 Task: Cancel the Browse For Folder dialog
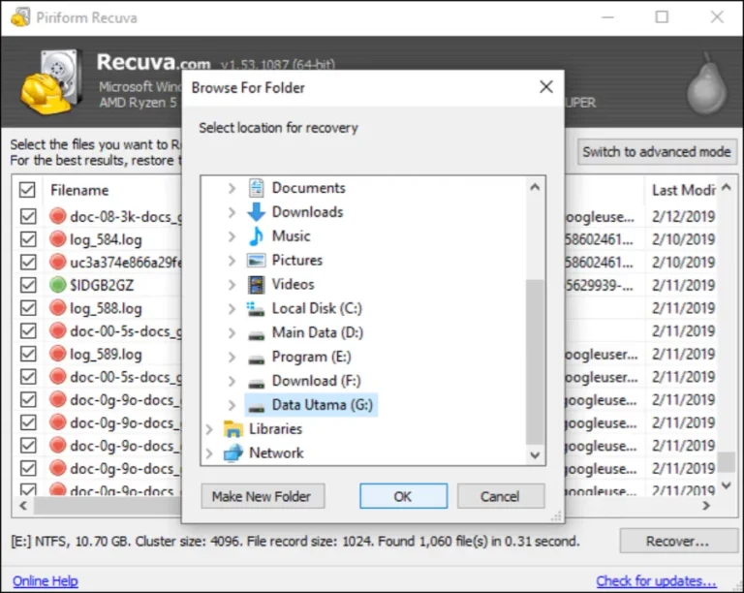[x=501, y=496]
